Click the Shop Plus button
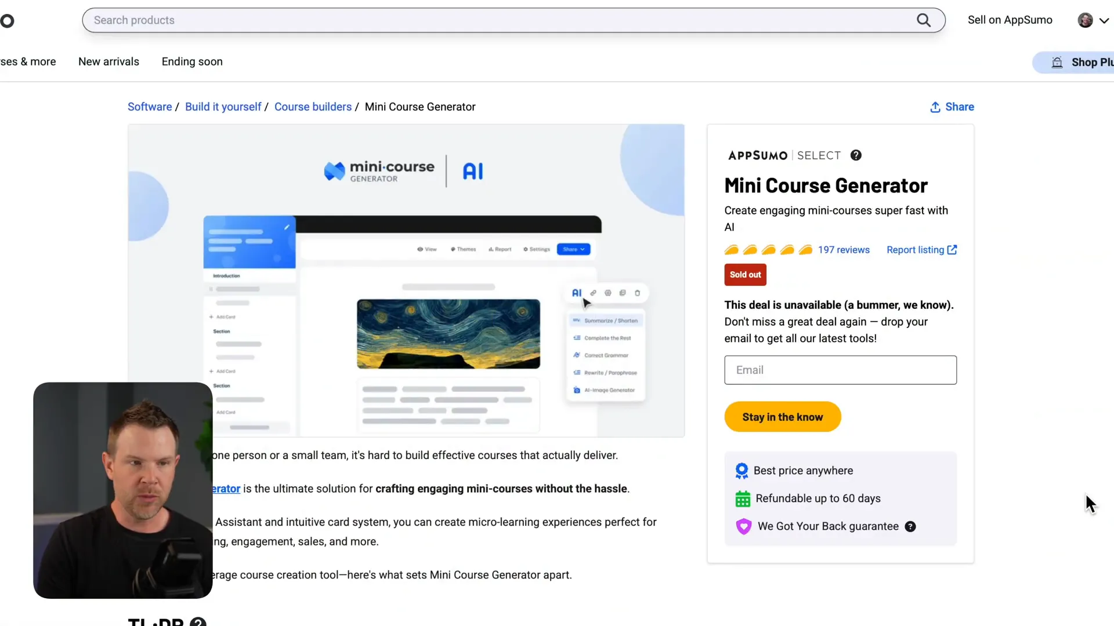Viewport: 1114px width, 626px height. coord(1073,63)
